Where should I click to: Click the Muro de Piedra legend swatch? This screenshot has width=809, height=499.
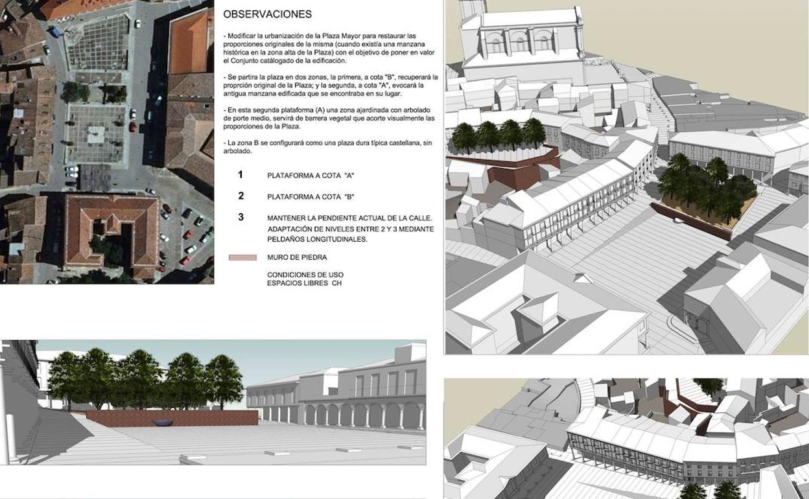click(242, 258)
